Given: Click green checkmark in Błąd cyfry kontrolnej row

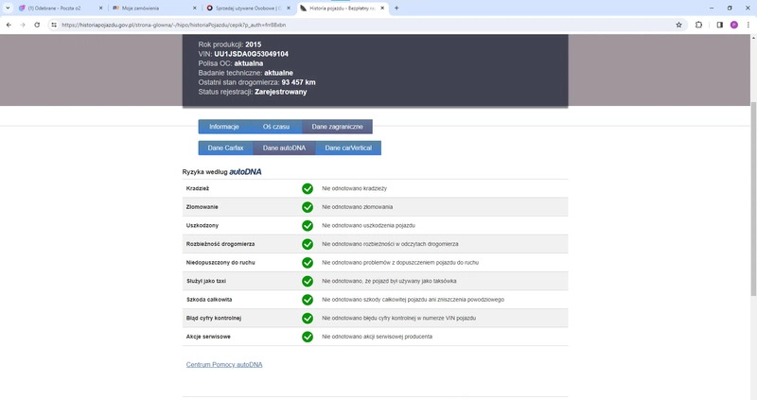Looking at the screenshot, I should point(308,319).
